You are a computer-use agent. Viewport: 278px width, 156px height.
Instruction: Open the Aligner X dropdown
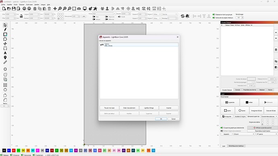point(157,14)
